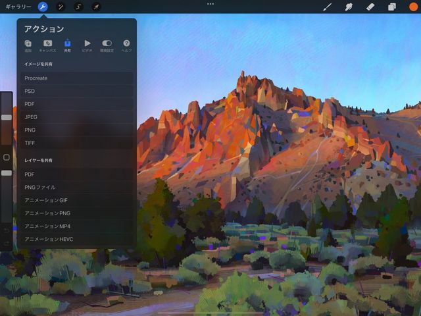
Task: Activate the Selection S tool
Action: point(78,7)
